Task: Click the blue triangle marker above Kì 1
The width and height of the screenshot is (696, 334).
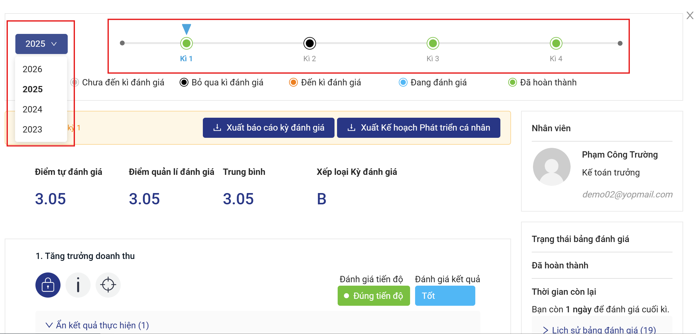Action: tap(187, 29)
